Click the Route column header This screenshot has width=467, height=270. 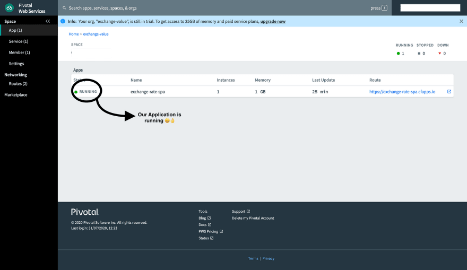coord(375,80)
